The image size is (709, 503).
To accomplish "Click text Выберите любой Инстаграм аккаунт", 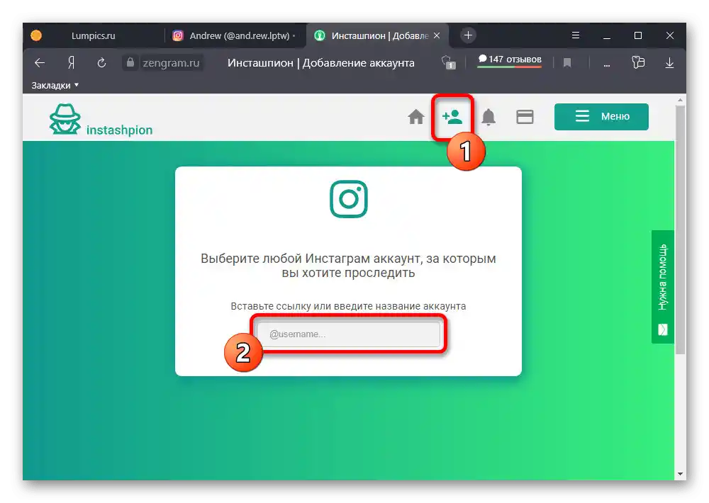I will click(x=311, y=259).
